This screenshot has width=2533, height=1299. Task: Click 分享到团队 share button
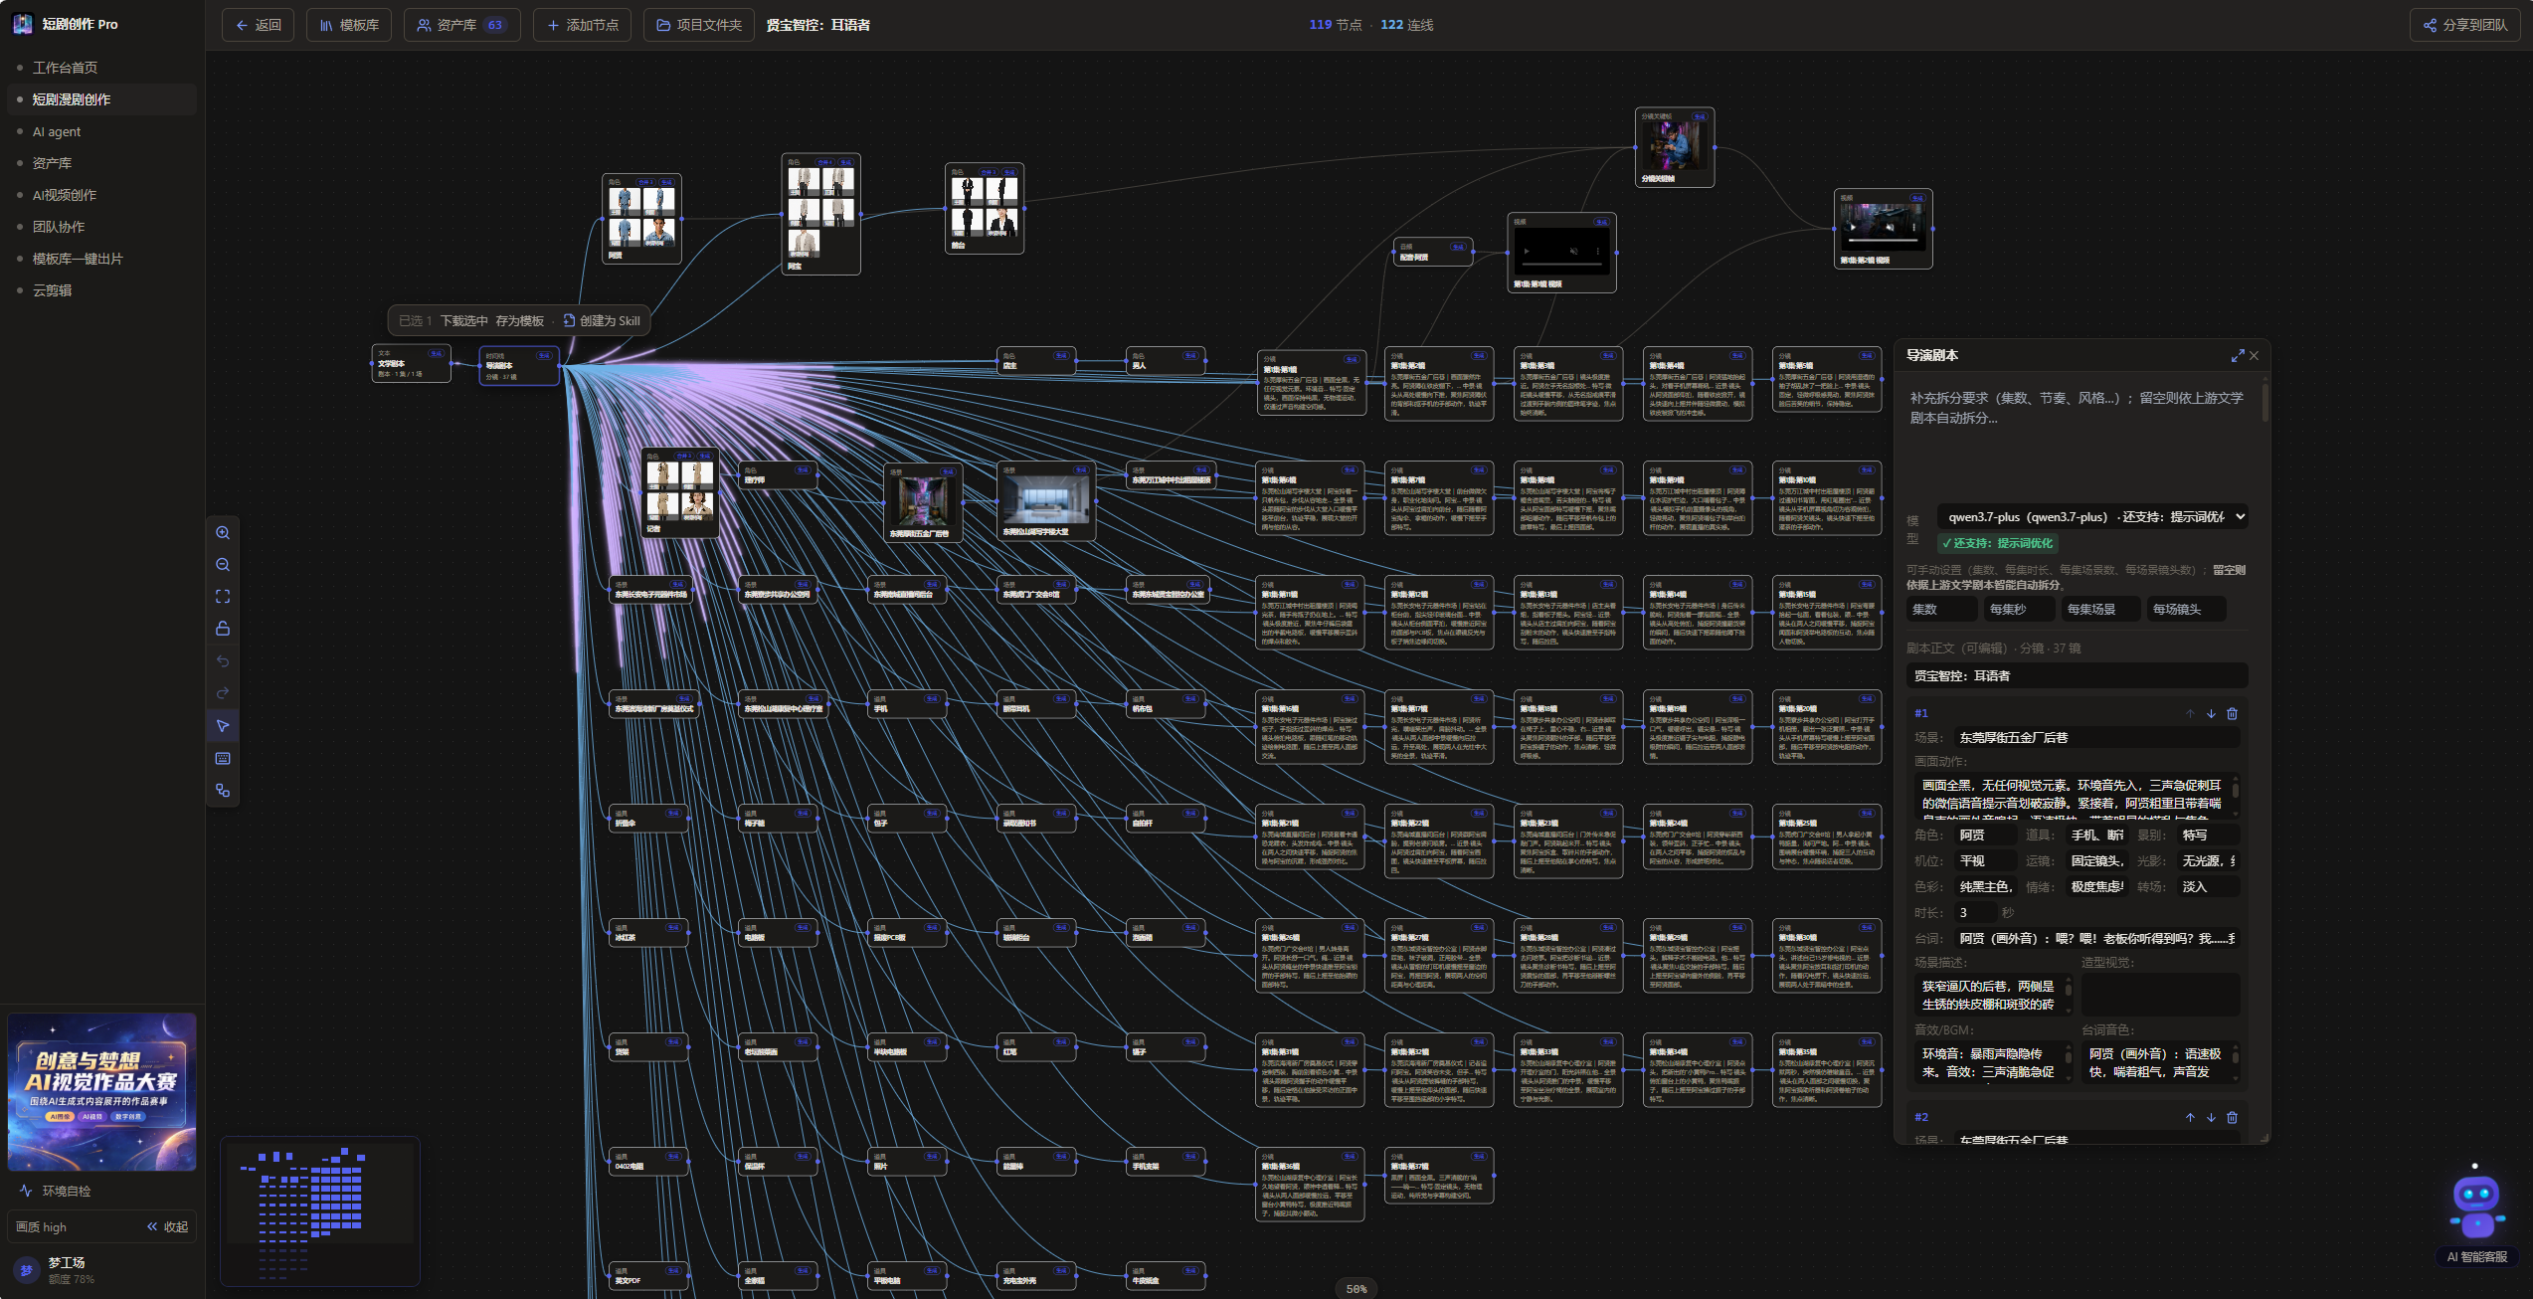[x=2465, y=25]
